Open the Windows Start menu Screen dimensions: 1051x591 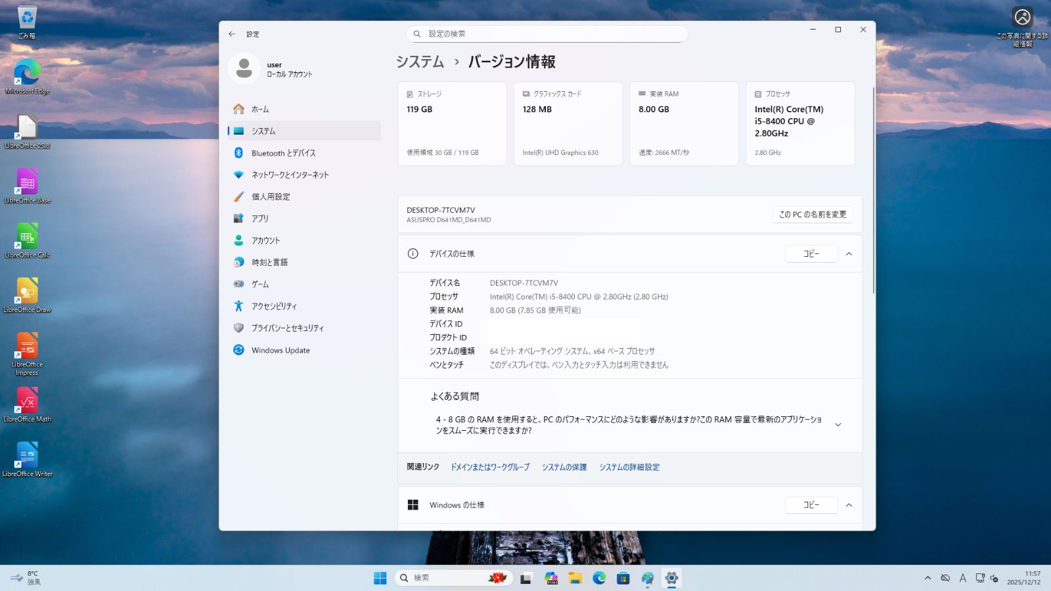379,578
